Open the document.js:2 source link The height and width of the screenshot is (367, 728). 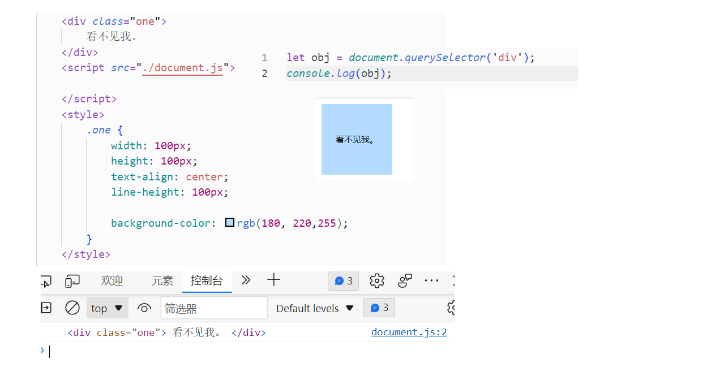pyautogui.click(x=409, y=332)
